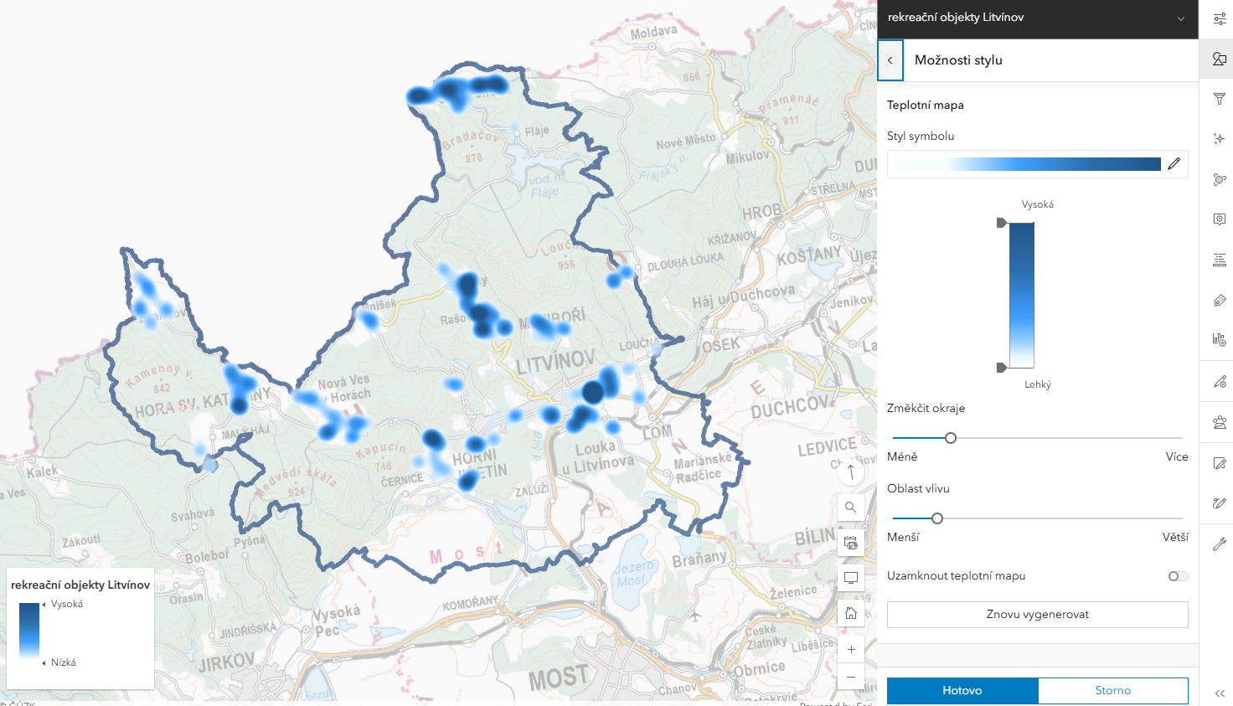
Task: Click the blue color ramp swatch
Action: [1027, 164]
